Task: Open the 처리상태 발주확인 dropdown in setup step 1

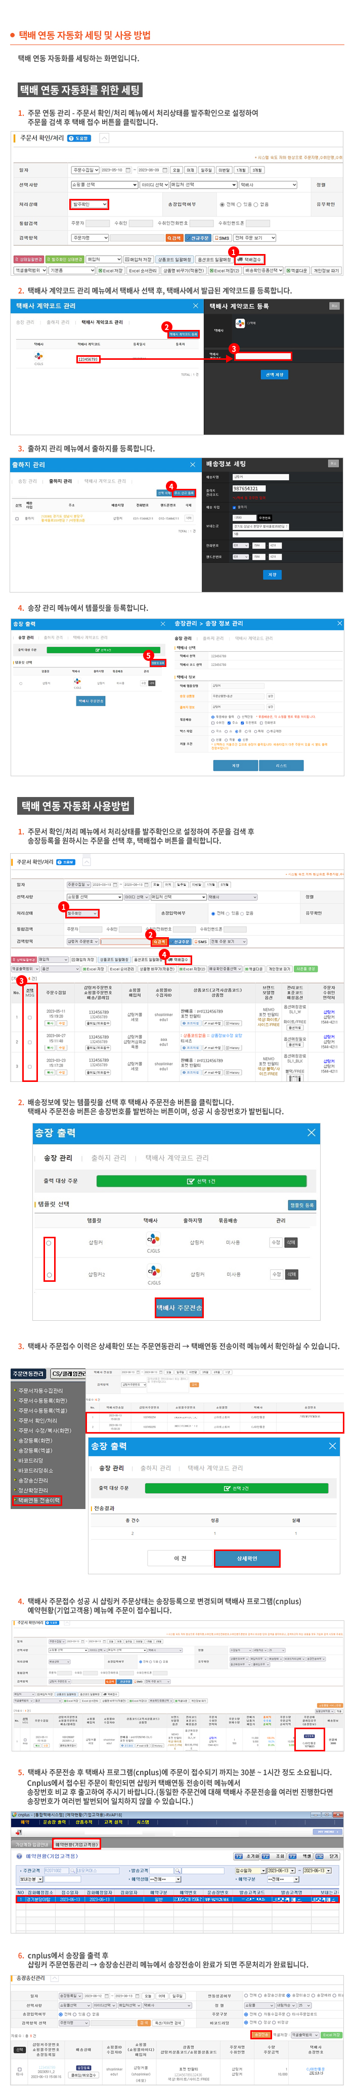Action: pyautogui.click(x=88, y=205)
